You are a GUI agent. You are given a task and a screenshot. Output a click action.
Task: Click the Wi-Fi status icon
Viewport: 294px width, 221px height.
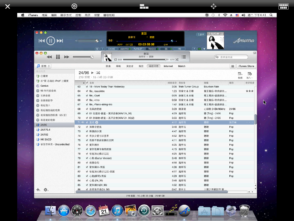click(225, 15)
